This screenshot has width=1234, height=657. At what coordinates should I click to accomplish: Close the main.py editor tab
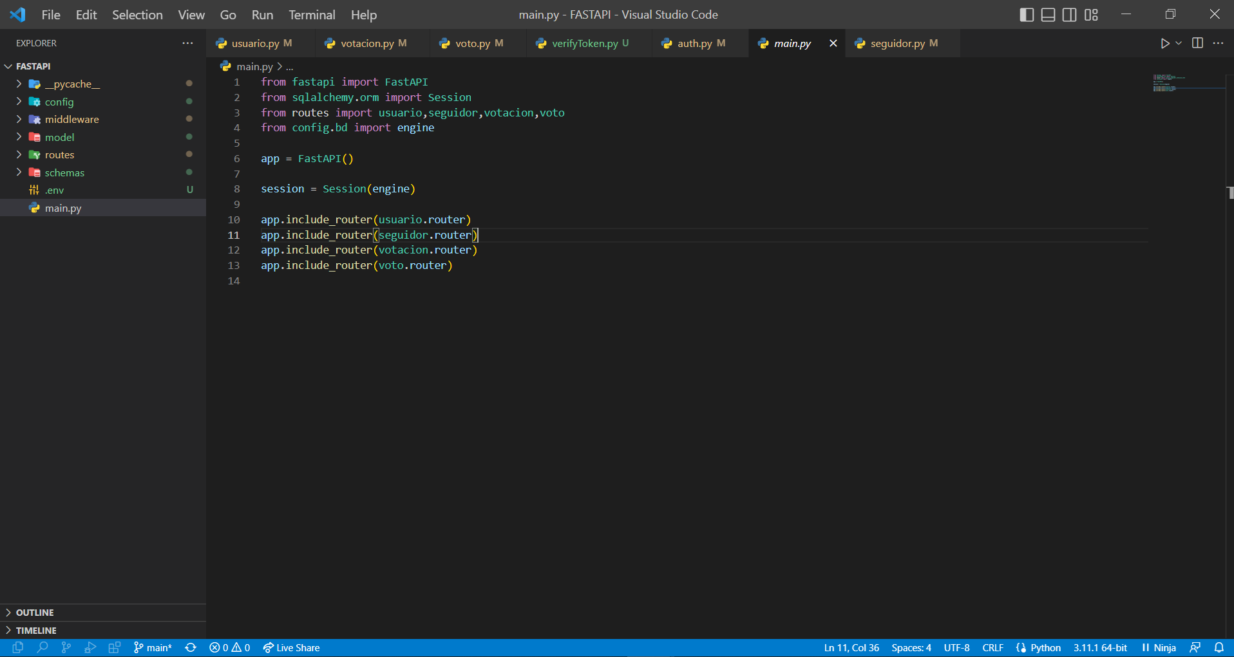[833, 43]
